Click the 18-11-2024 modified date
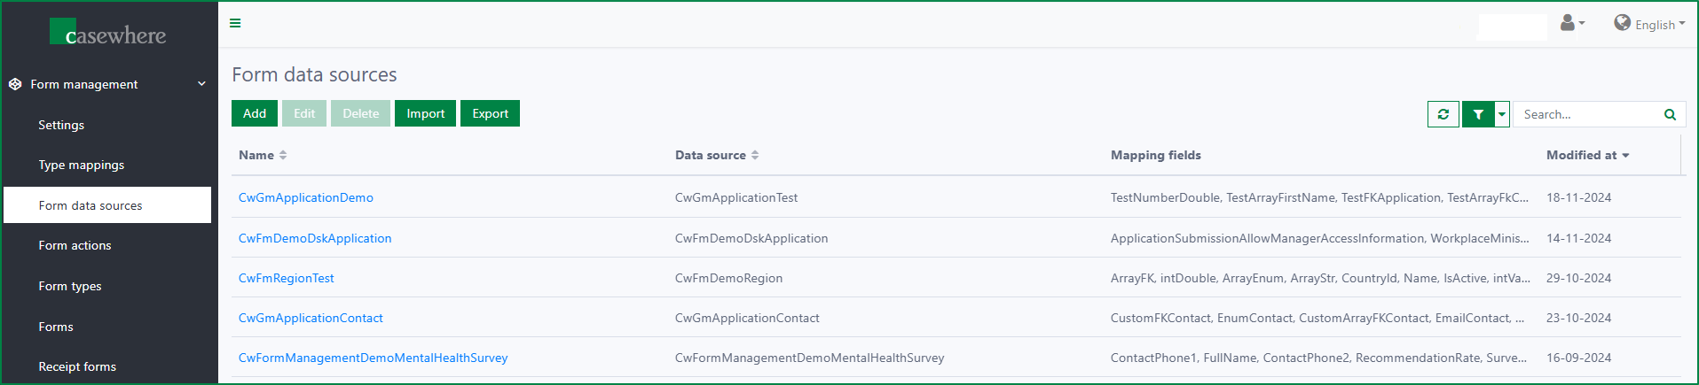This screenshot has height=385, width=1699. pyautogui.click(x=1578, y=197)
